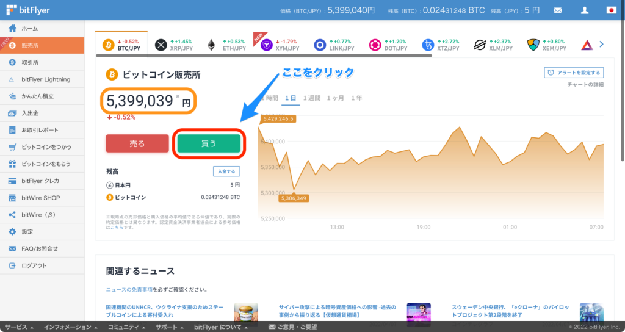Viewport: 625px width, 332px height.
Task: Expand the コミュニティ footer menu
Action: [126, 327]
